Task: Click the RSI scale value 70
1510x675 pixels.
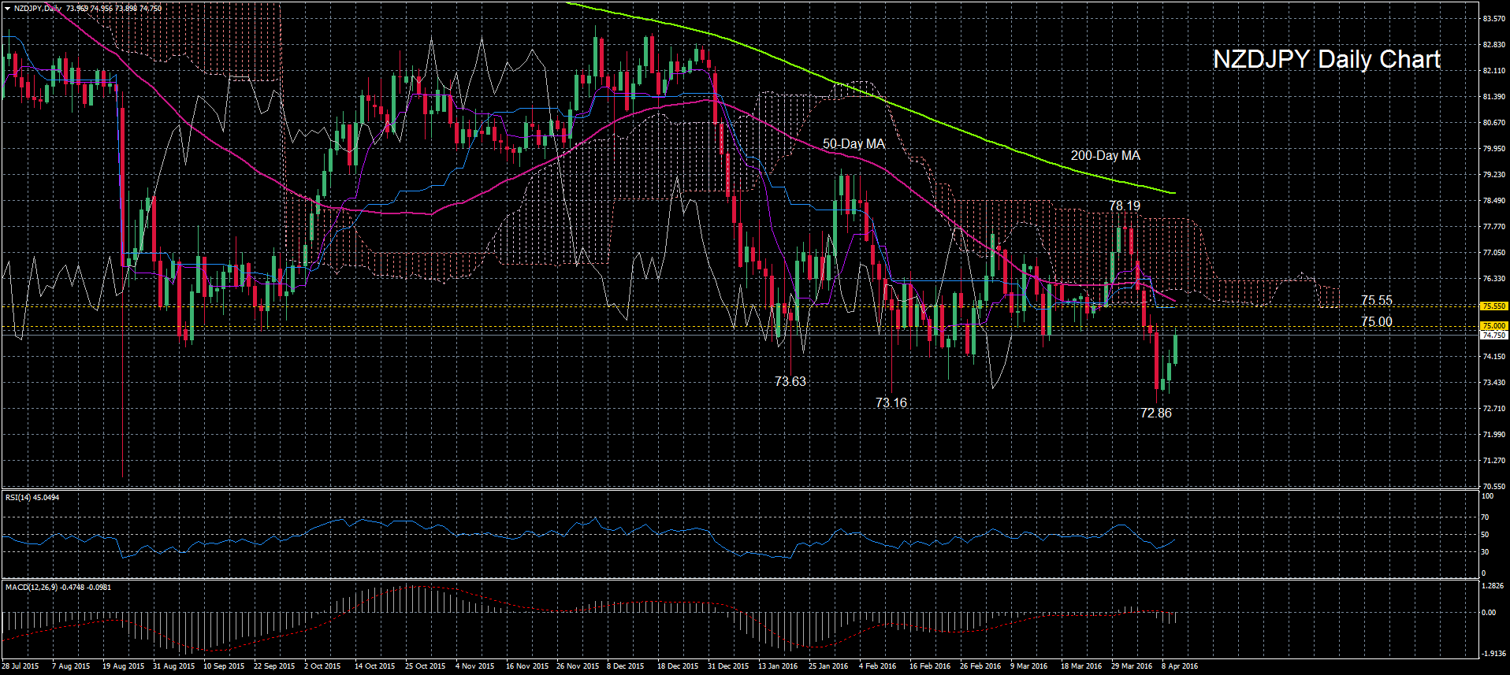Action: [1485, 517]
